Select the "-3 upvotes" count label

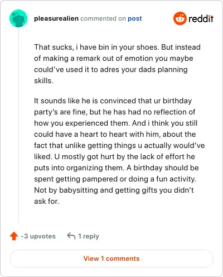38,236
